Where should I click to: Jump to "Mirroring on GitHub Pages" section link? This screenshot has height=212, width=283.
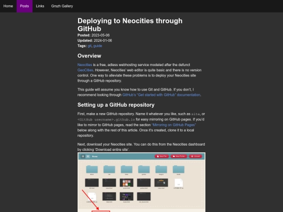point(173,125)
